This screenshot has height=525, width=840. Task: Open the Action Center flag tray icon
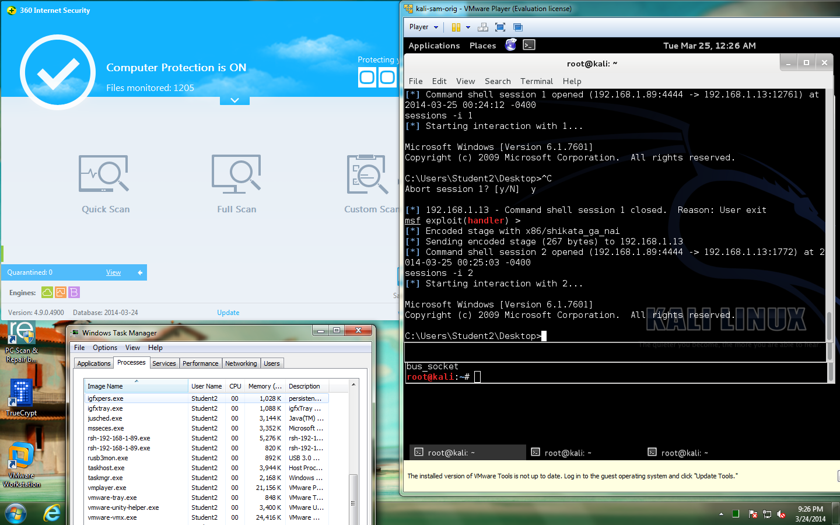pyautogui.click(x=752, y=514)
